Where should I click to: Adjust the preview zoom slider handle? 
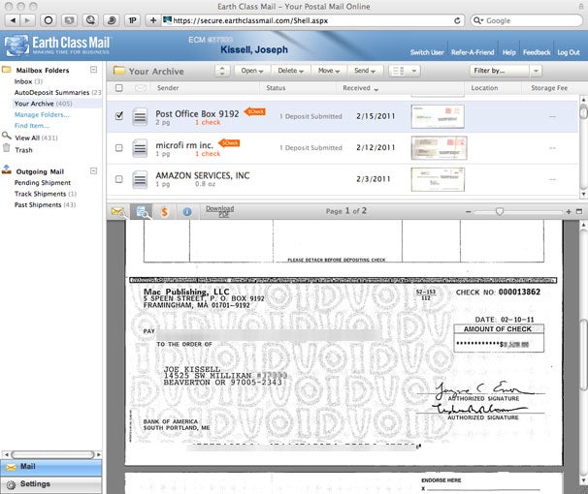point(499,212)
